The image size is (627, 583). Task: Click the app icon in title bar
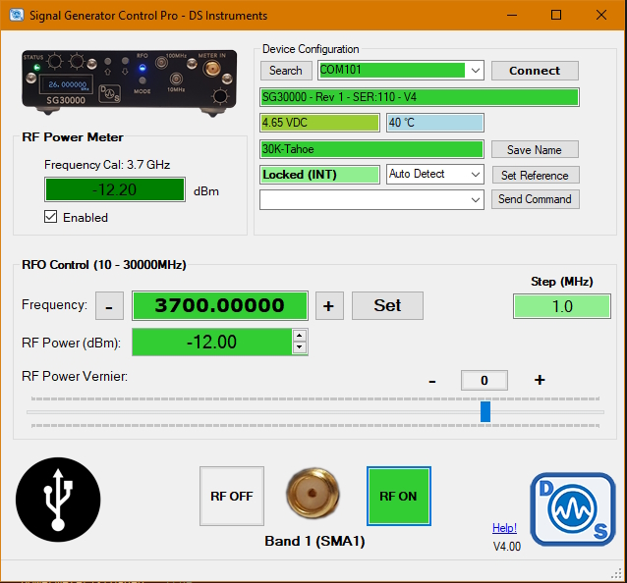tap(16, 16)
